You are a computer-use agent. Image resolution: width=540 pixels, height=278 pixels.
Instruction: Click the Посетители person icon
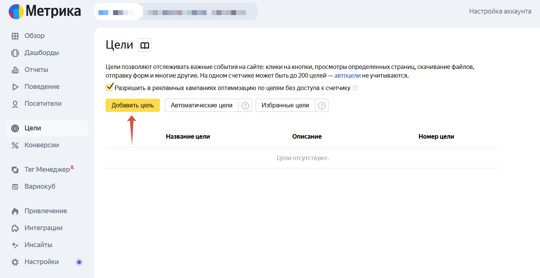click(x=15, y=104)
